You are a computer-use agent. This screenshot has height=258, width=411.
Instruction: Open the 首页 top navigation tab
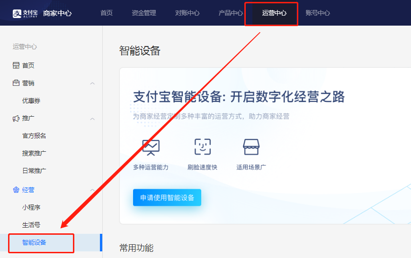107,13
